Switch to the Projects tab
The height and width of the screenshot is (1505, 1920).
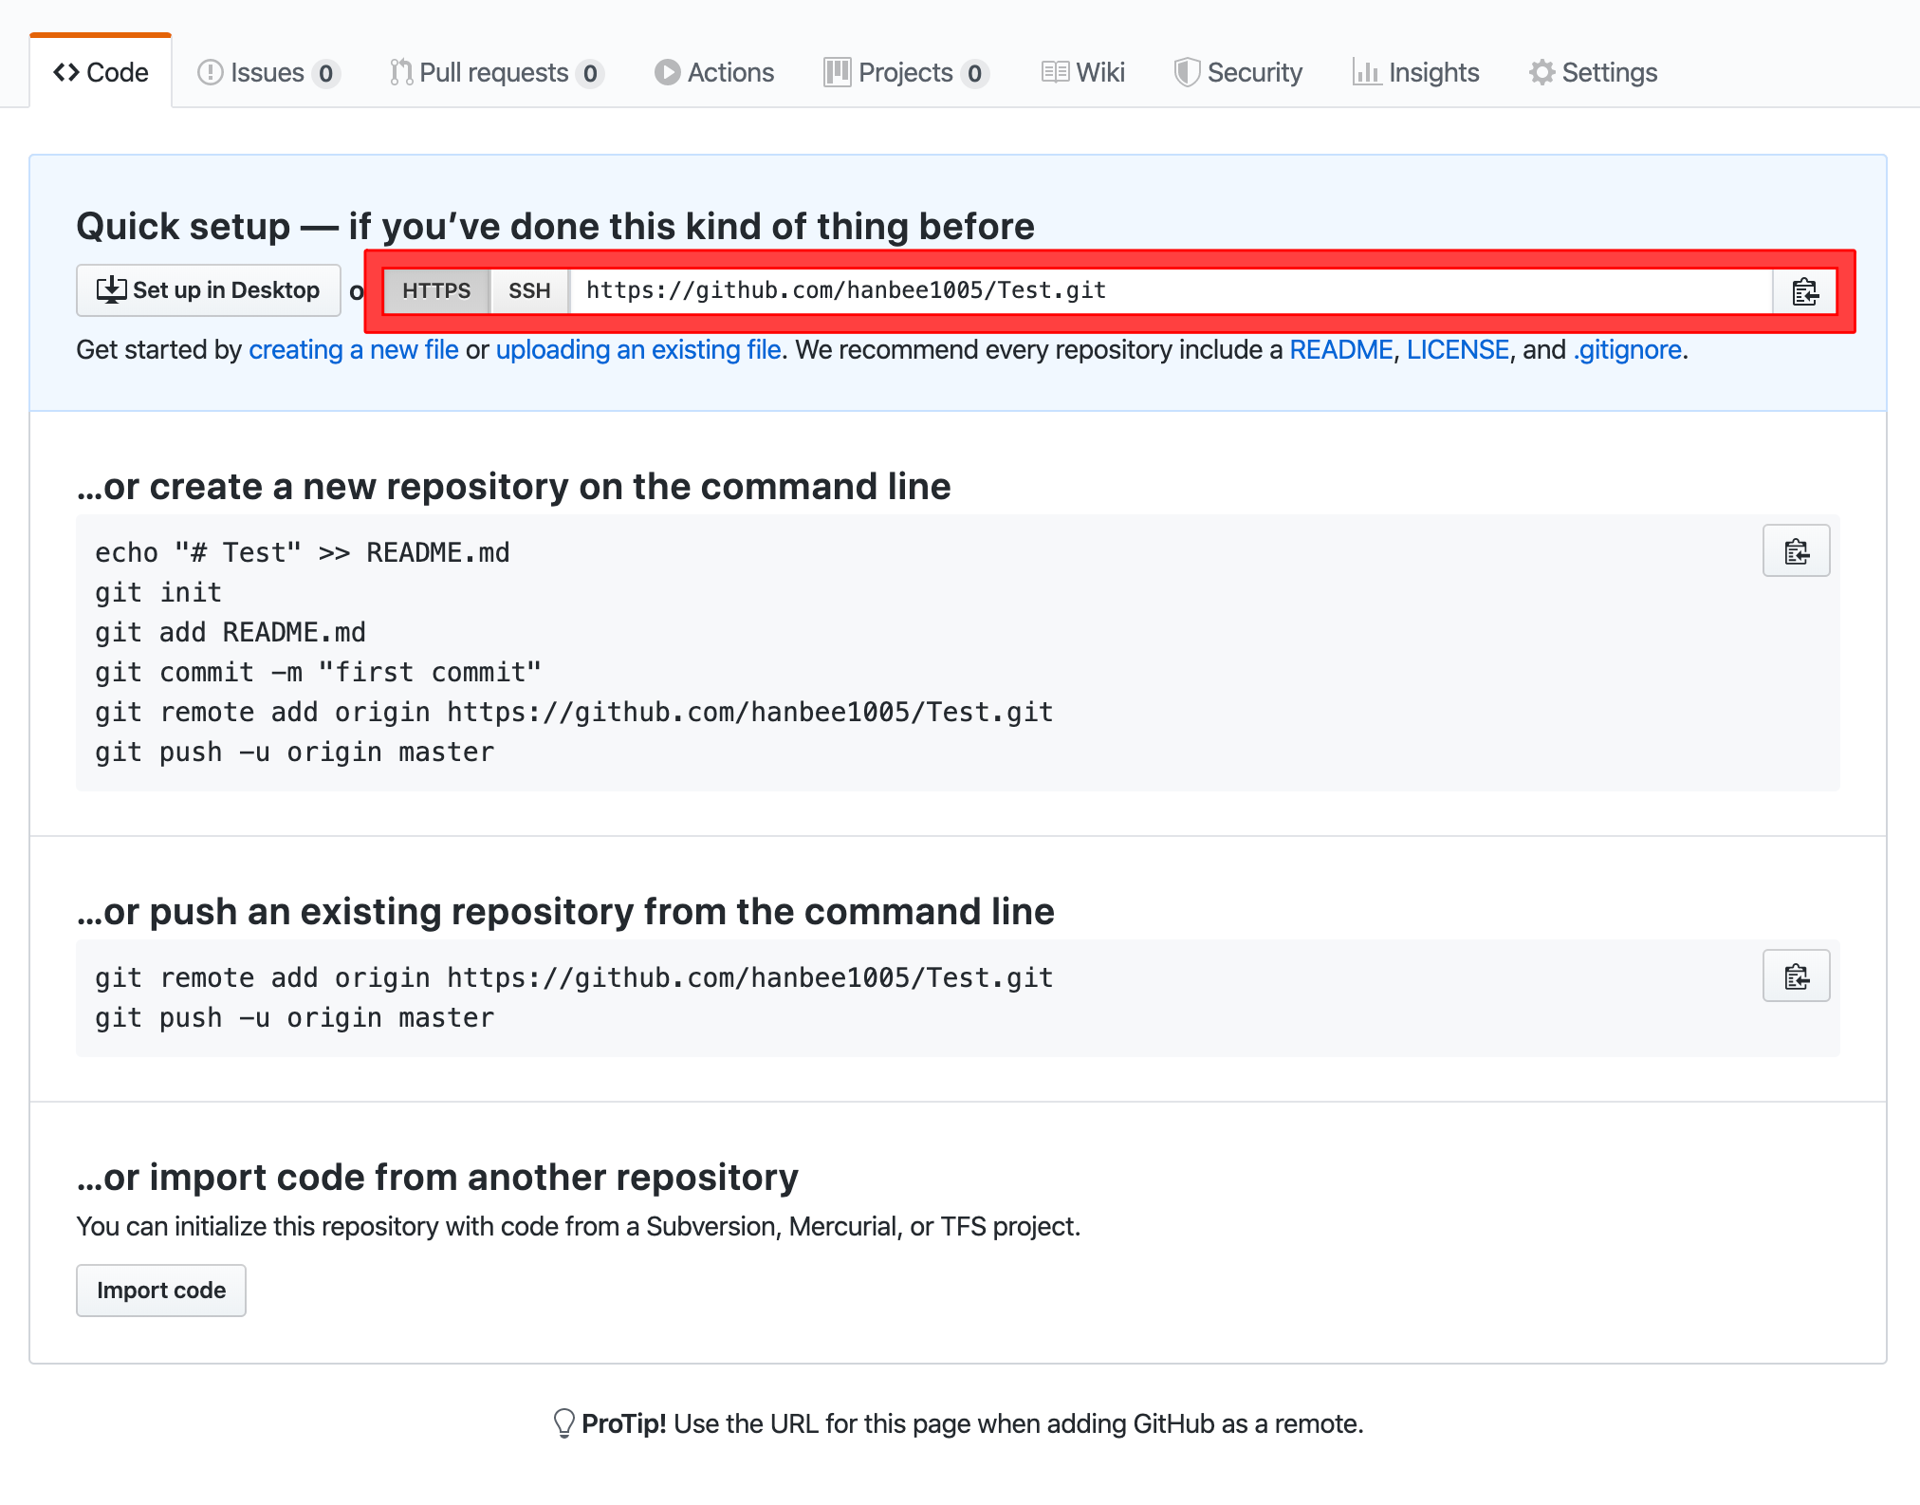[x=905, y=73]
